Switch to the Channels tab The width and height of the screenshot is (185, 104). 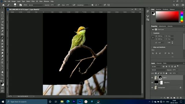[x=159, y=63]
